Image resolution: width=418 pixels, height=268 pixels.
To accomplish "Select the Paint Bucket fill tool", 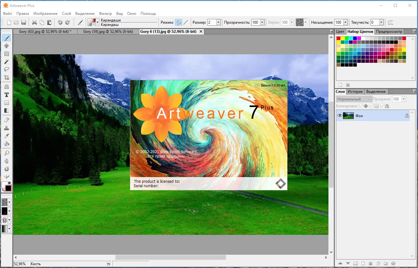I will [7, 143].
